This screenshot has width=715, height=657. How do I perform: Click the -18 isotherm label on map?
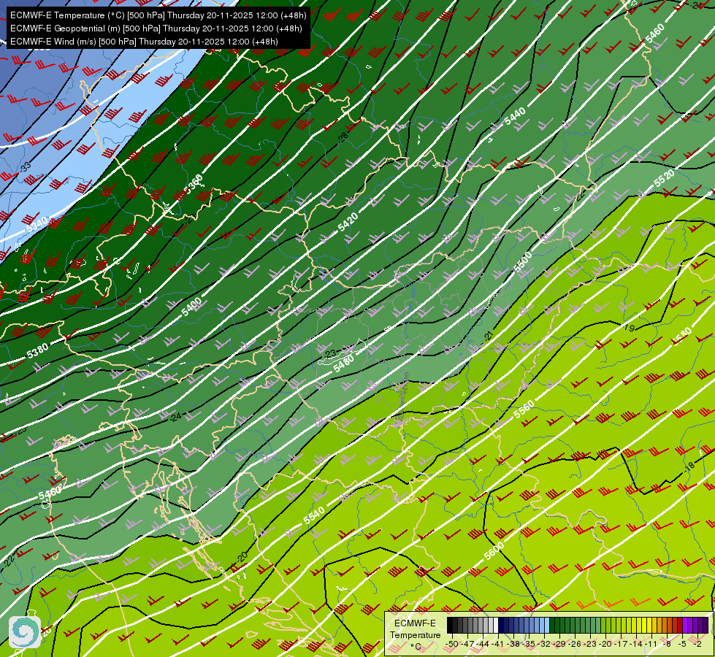pyautogui.click(x=689, y=466)
